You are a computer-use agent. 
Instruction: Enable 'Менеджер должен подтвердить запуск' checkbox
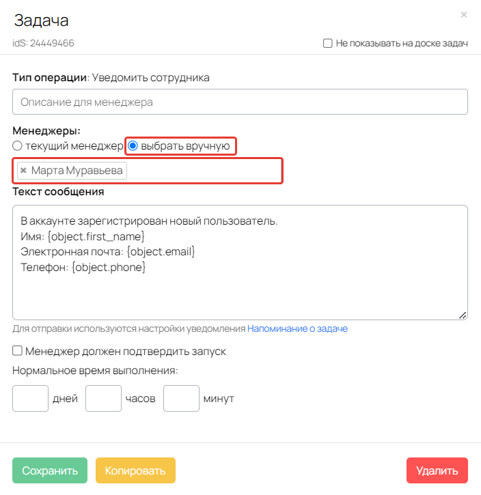pyautogui.click(x=18, y=352)
